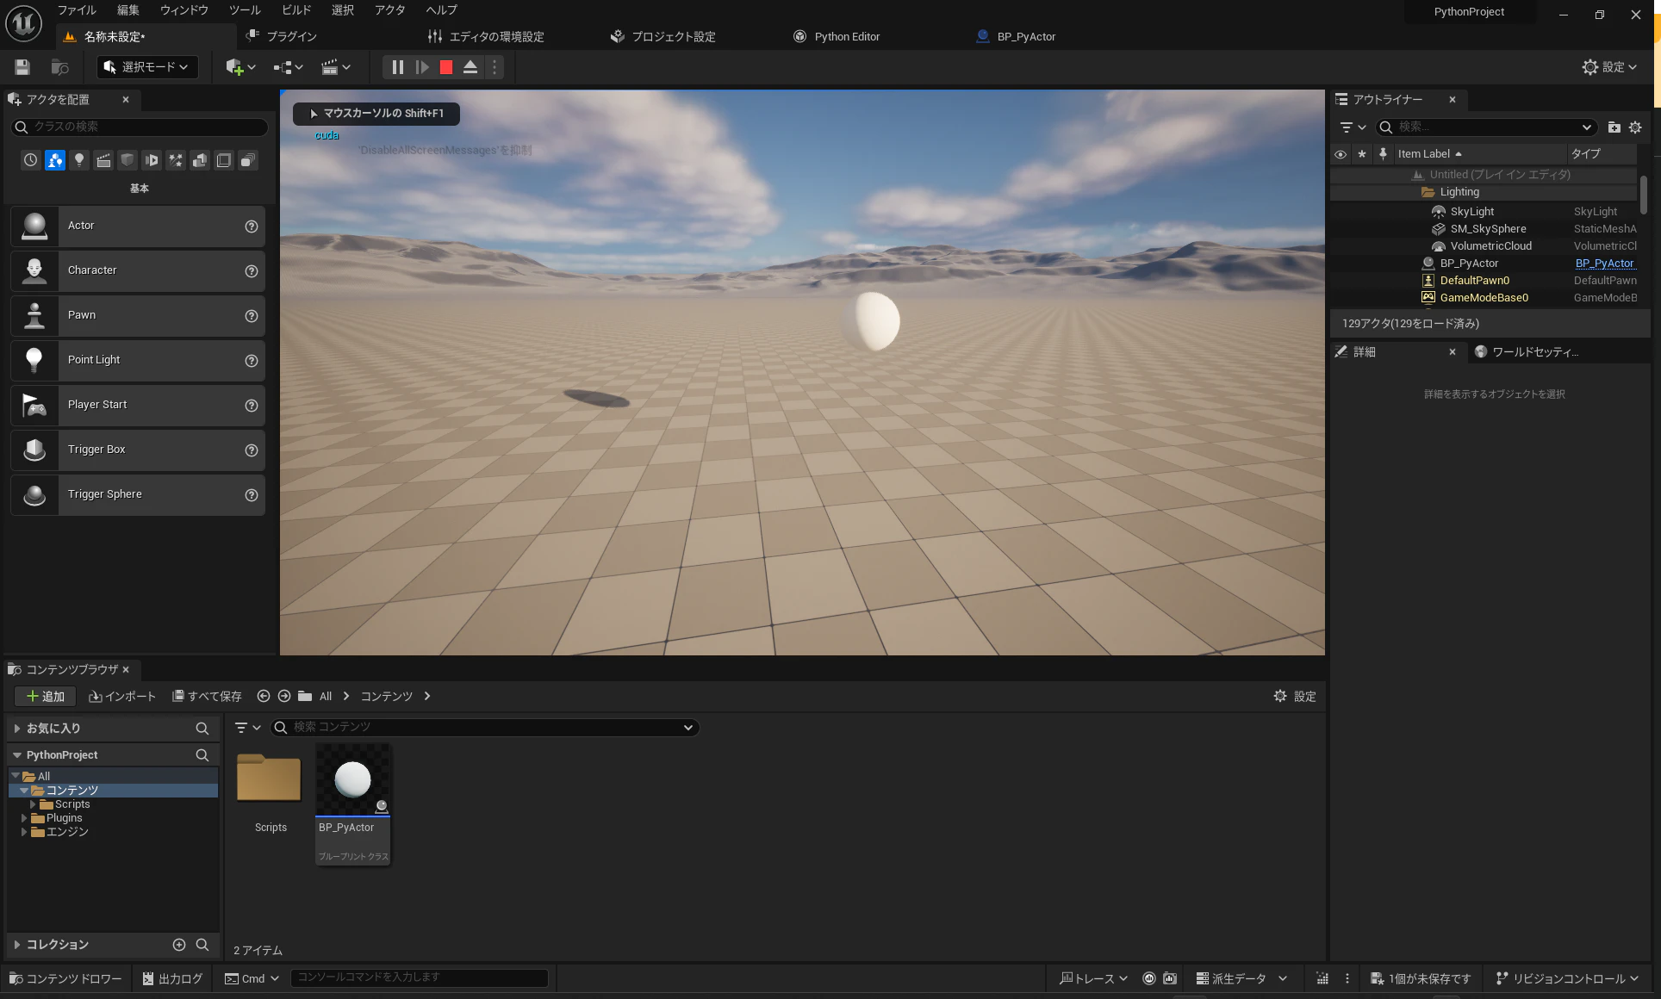Image resolution: width=1661 pixels, height=999 pixels.
Task: Open the selection mode dropdown
Action: (x=147, y=67)
